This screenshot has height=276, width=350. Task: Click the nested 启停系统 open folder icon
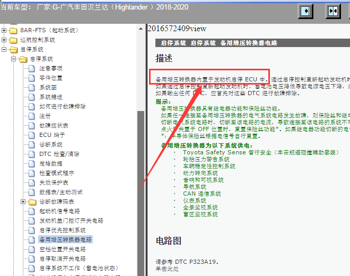click(x=23, y=59)
